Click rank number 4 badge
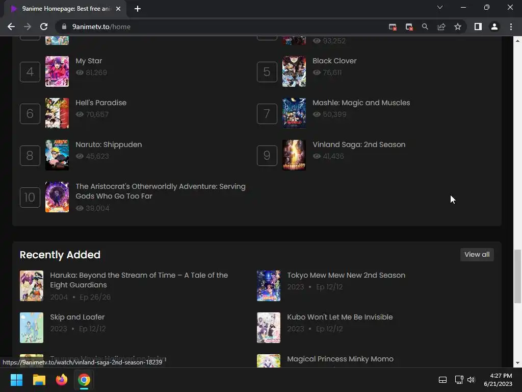This screenshot has height=392, width=522. pos(30,71)
